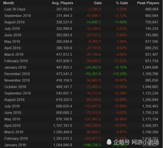Image resolution: width=163 pixels, height=148 pixels.
Task: Click the gain value -231,001.2
Action: tap(92, 119)
